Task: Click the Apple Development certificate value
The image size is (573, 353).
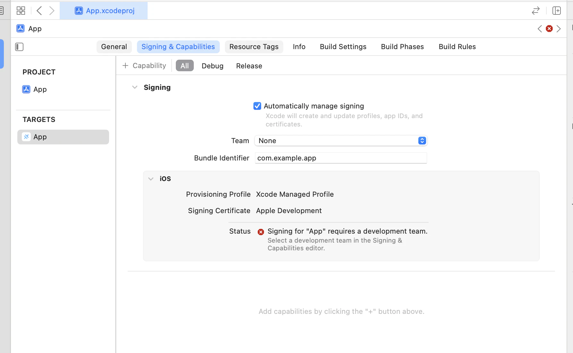Action: (x=289, y=211)
